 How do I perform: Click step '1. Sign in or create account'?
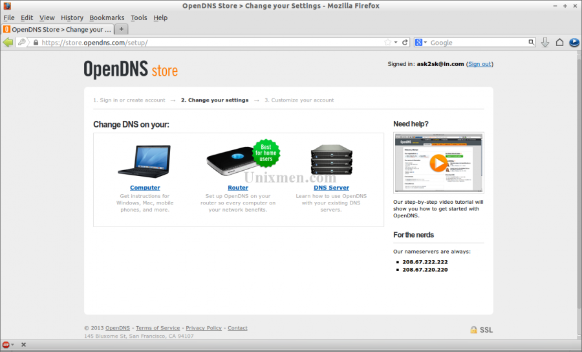129,100
